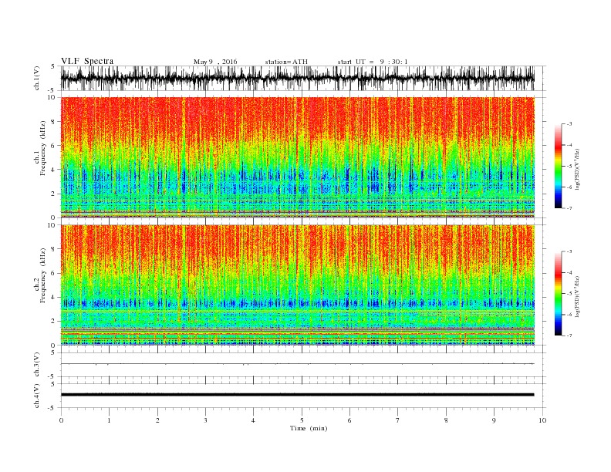The image size is (611, 472).
Task: Click the 'May 9, 2016' date label
Action: [215, 62]
